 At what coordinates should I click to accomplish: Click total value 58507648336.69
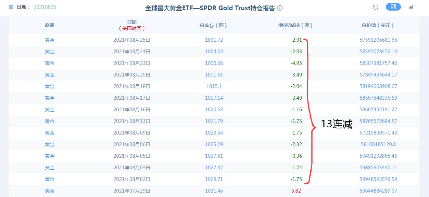(x=378, y=98)
